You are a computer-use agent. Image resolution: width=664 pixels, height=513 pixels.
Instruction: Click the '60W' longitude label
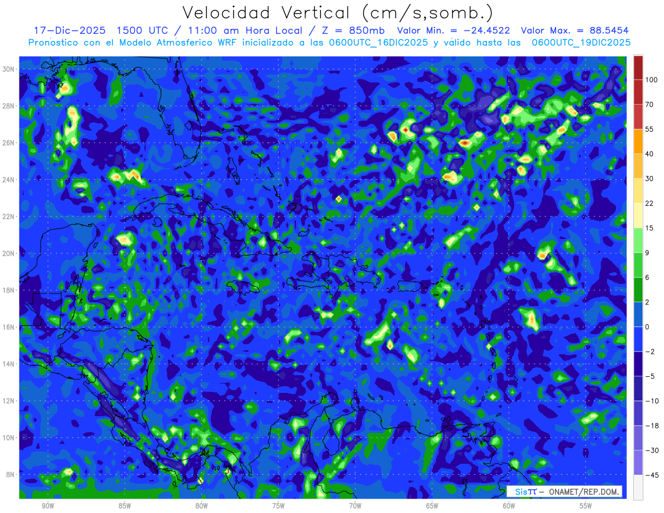click(x=509, y=506)
